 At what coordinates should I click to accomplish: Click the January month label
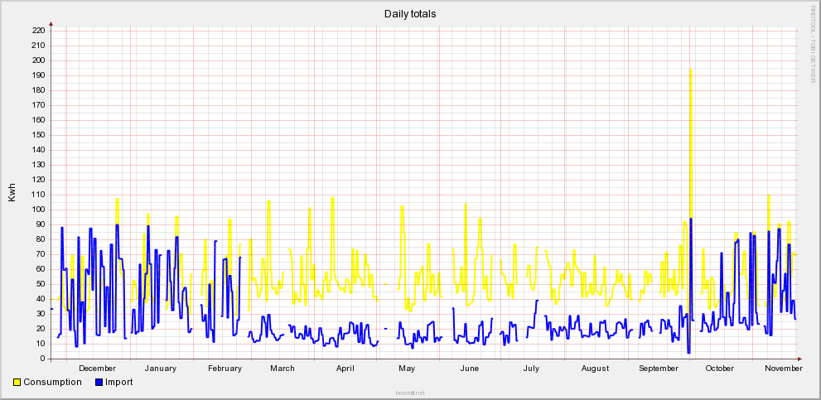click(x=161, y=369)
